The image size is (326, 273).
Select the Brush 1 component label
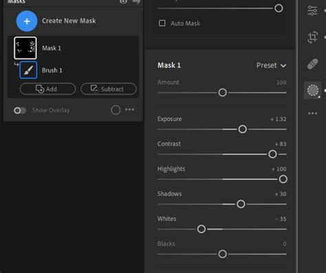pos(52,70)
